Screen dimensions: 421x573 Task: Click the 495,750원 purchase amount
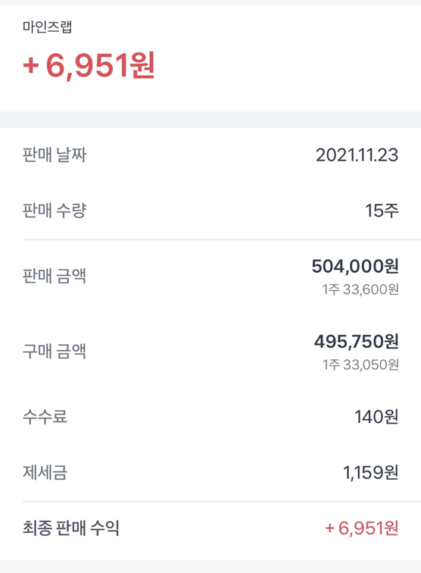pos(357,341)
